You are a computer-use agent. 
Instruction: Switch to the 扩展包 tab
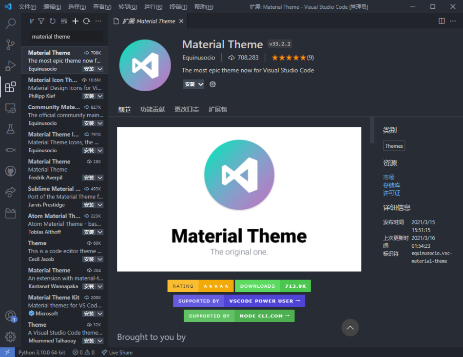pyautogui.click(x=218, y=109)
